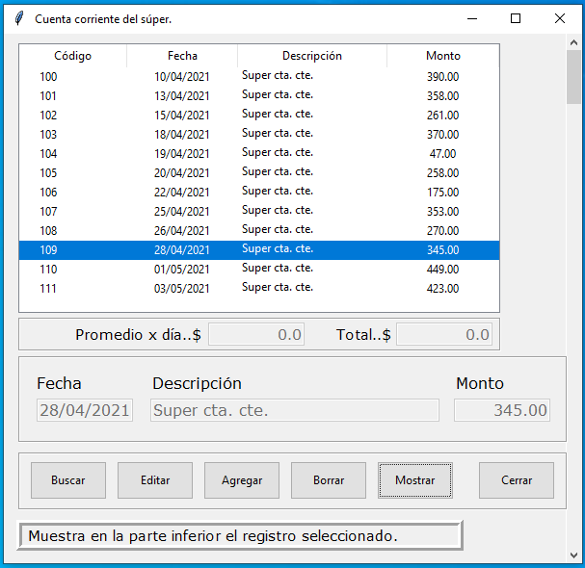The width and height of the screenshot is (585, 568).
Task: Click the highlighted row 109
Action: click(259, 250)
